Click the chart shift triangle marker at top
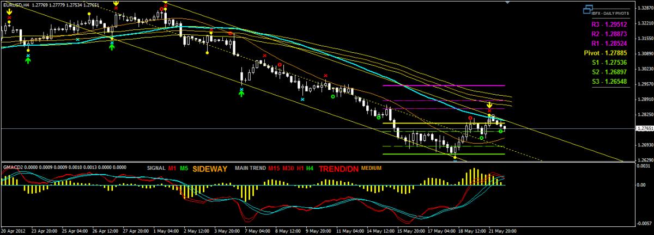This screenshot has width=654, height=235. (x=508, y=2)
